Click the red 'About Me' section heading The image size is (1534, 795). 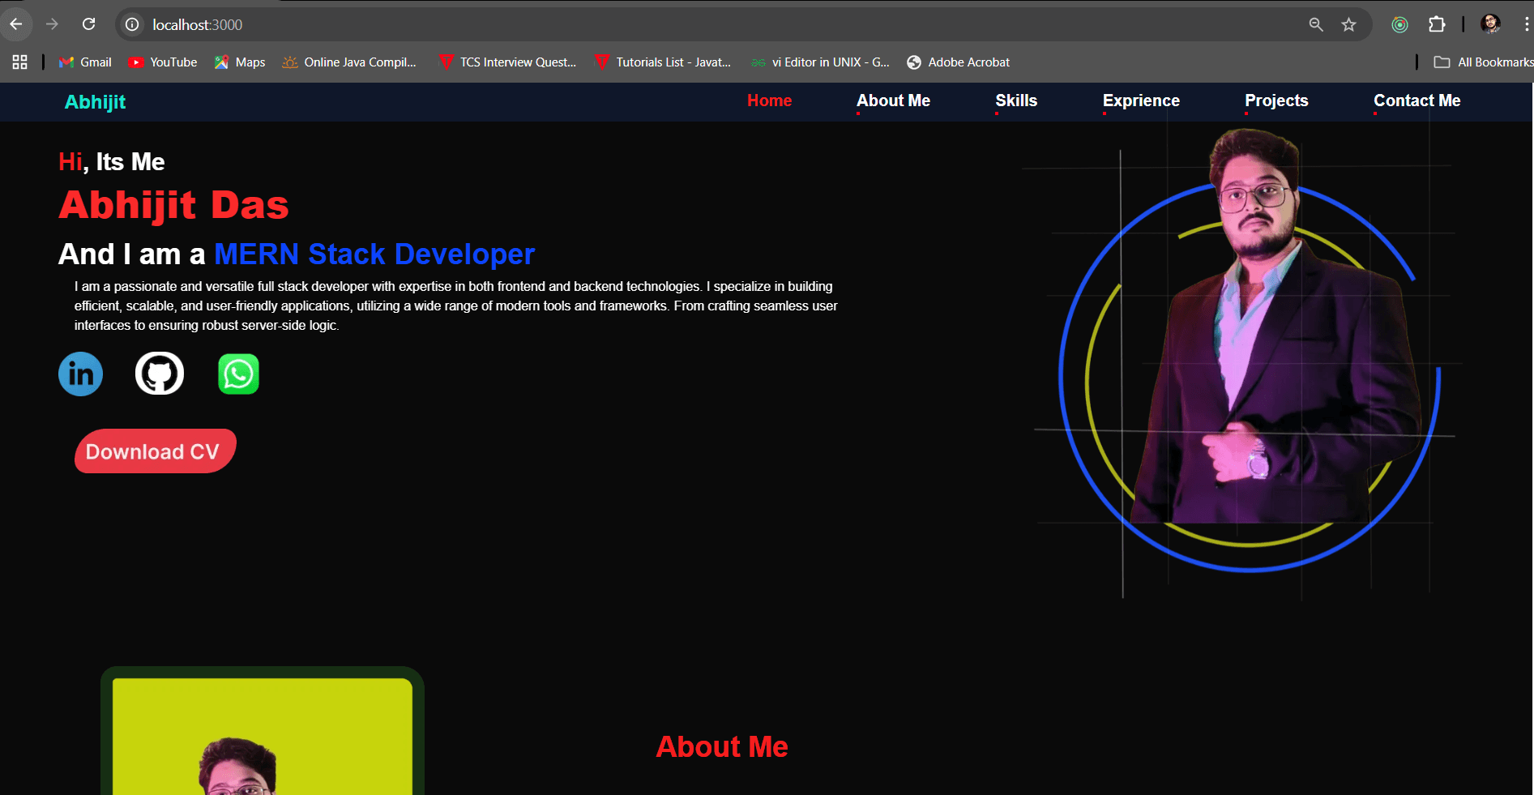(722, 746)
